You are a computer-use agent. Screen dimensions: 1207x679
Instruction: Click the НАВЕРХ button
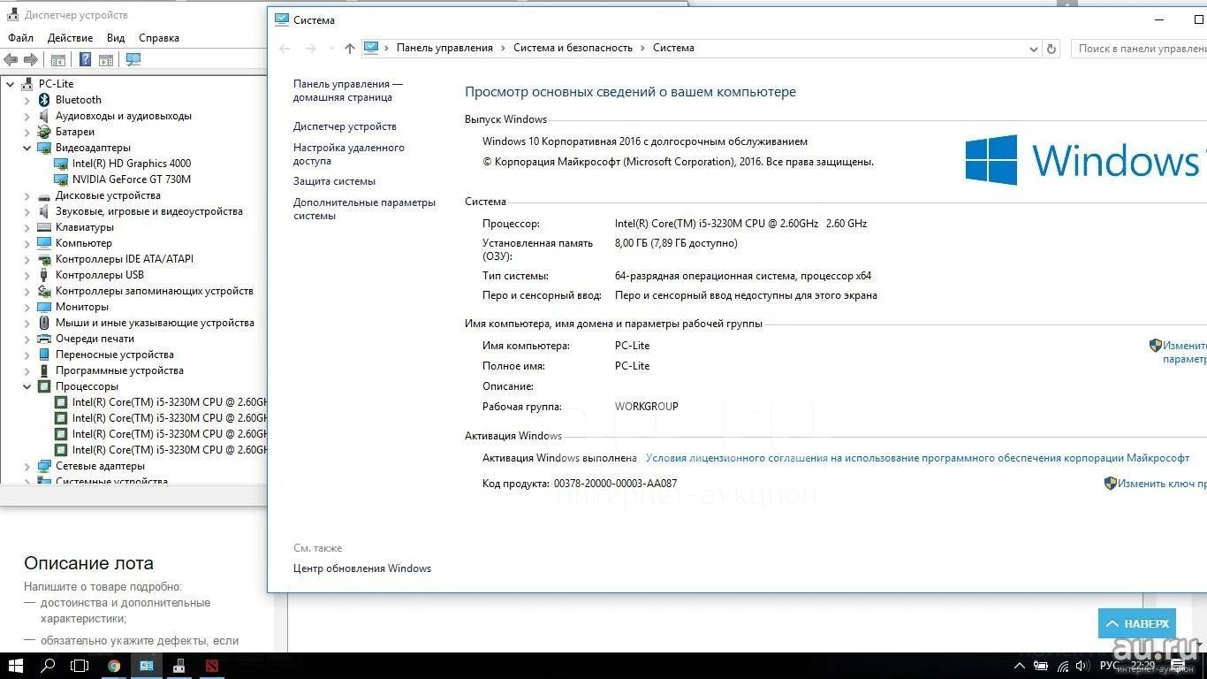pyautogui.click(x=1137, y=623)
